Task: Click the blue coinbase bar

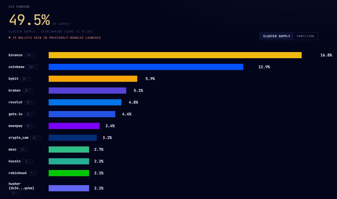Action: click(146, 67)
